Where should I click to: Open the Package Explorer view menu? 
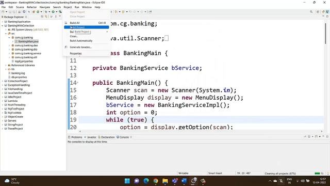click(x=56, y=17)
